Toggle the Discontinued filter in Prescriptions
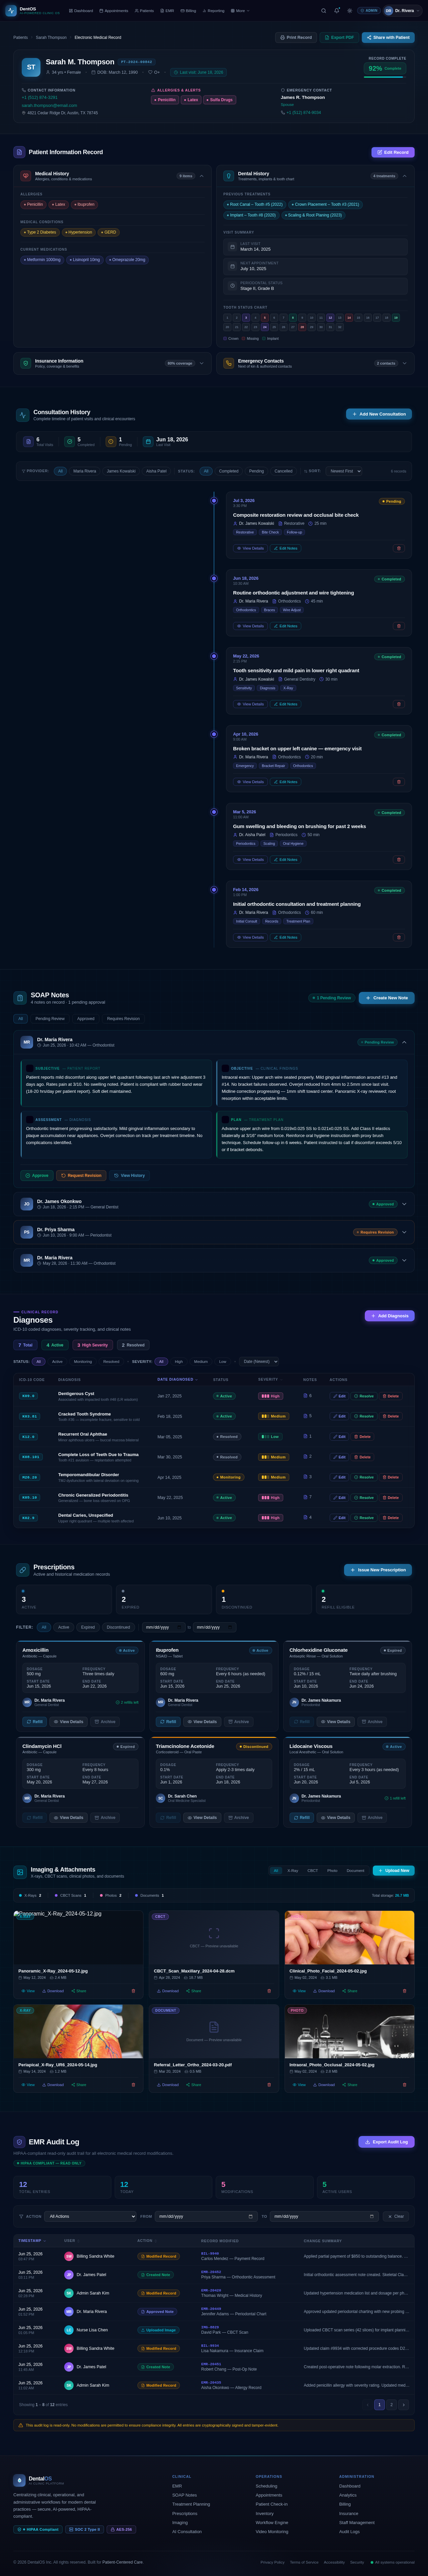428x2576 pixels. click(x=118, y=1627)
